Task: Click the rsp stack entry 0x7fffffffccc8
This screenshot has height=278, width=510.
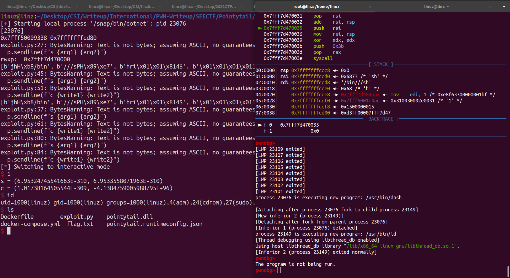Action: tap(310, 70)
